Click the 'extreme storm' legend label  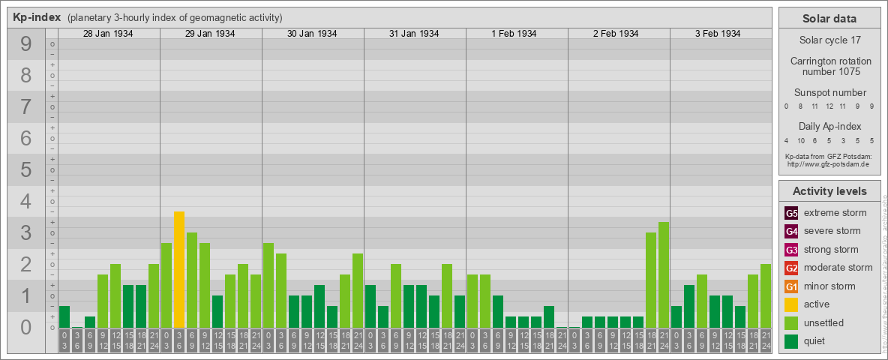[835, 213]
